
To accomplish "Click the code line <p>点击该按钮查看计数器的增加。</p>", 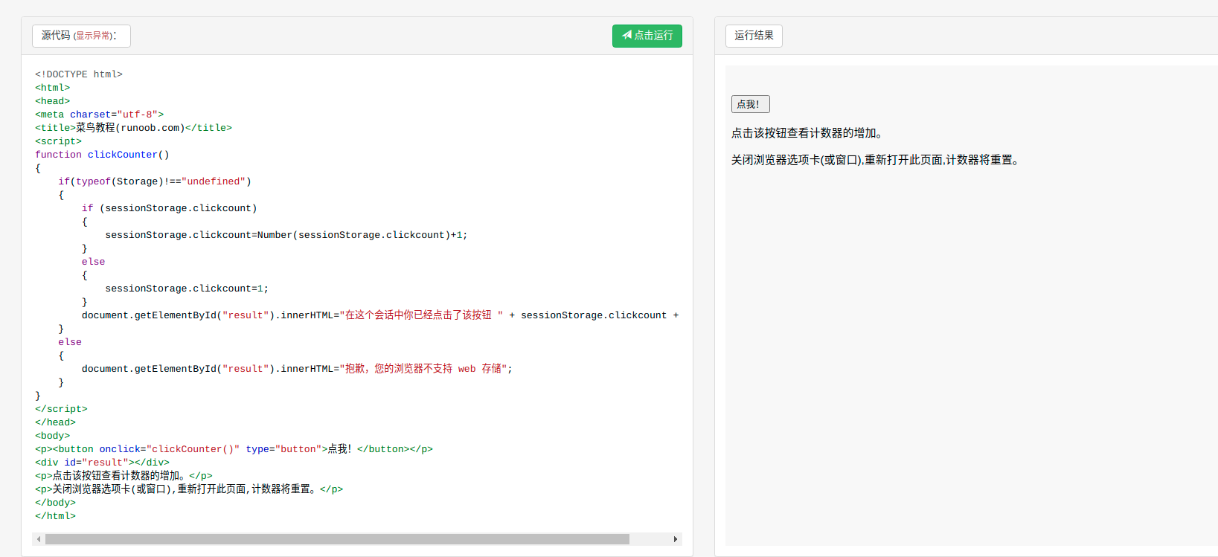I will (x=124, y=476).
